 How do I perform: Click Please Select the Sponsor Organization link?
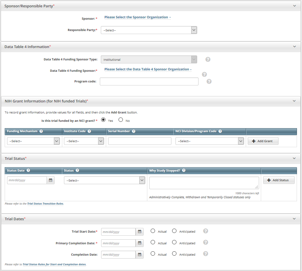coord(138,17)
